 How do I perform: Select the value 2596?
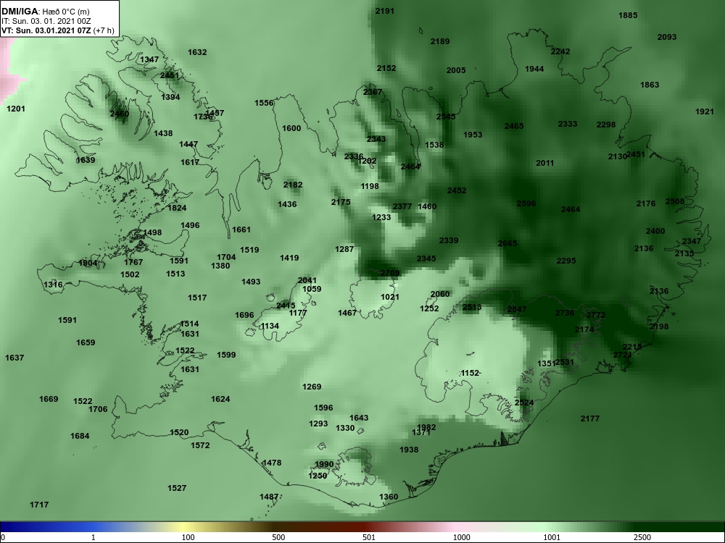pos(526,203)
